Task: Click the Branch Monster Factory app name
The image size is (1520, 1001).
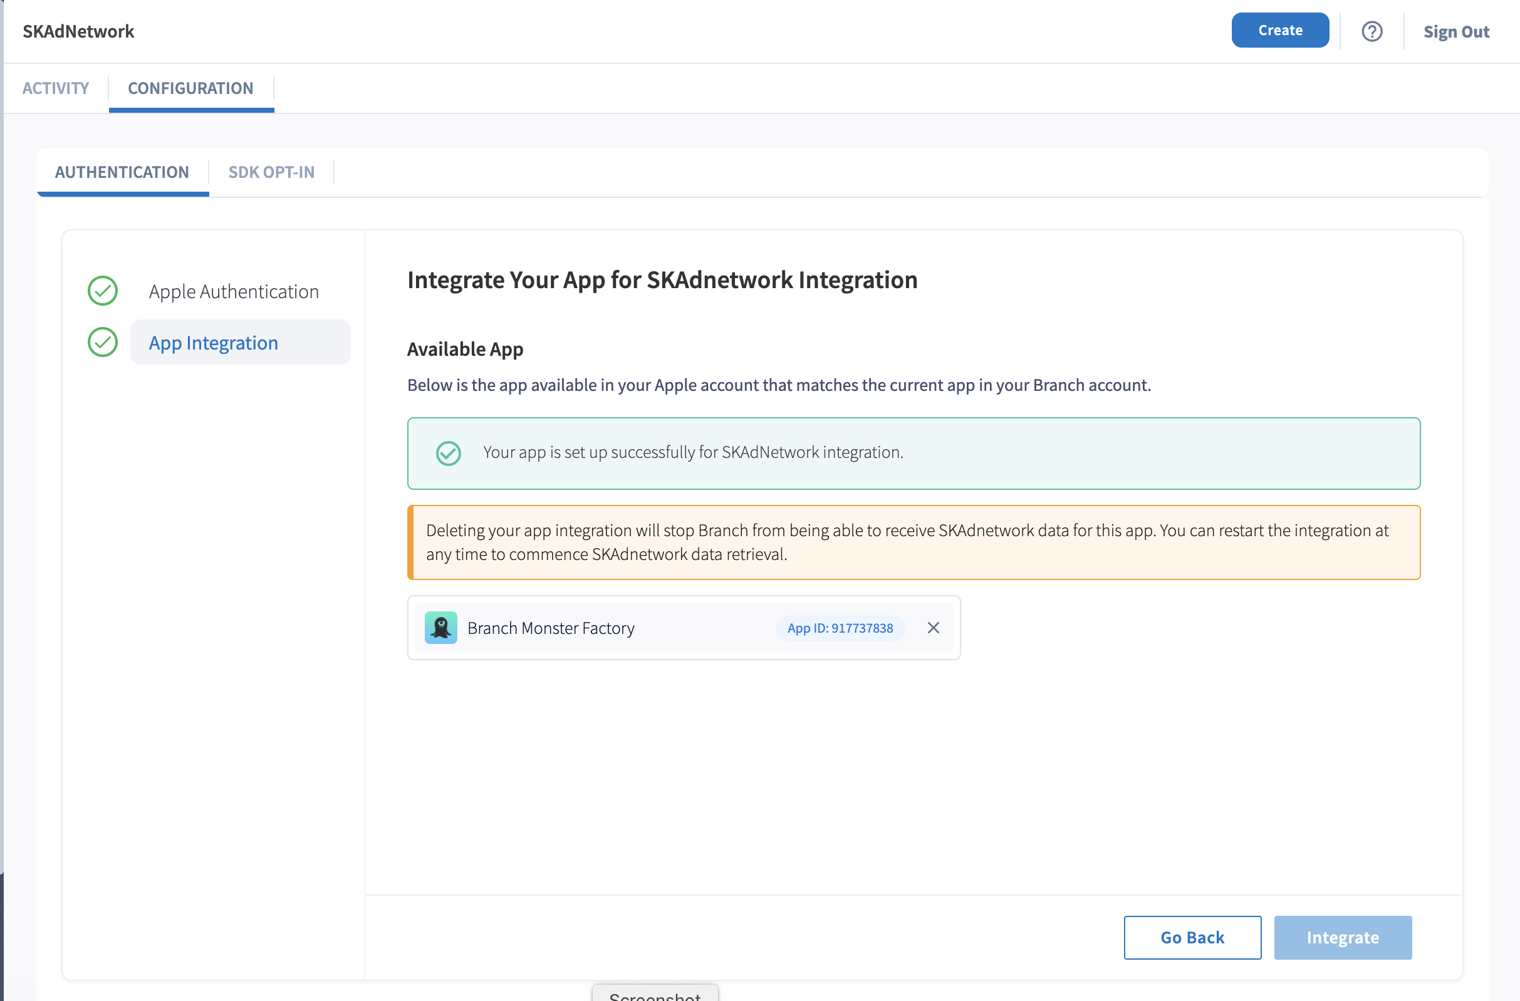Action: click(551, 628)
